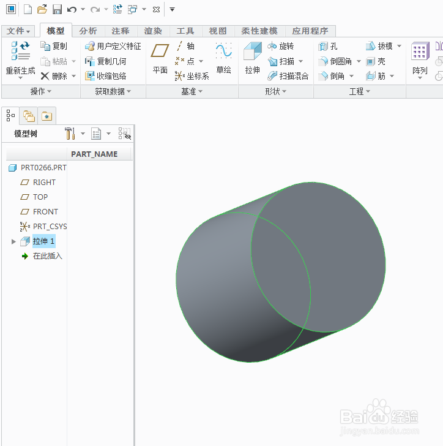This screenshot has height=446, width=443.
Task: Expand the Get Data (获取数据) group dropdown
Action: click(113, 91)
